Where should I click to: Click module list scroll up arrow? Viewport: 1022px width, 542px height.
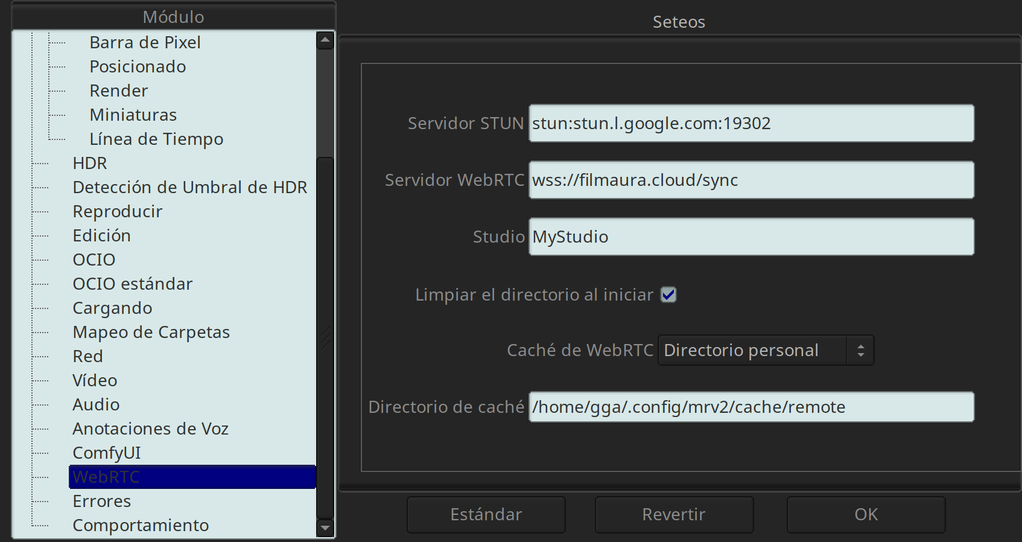(325, 40)
